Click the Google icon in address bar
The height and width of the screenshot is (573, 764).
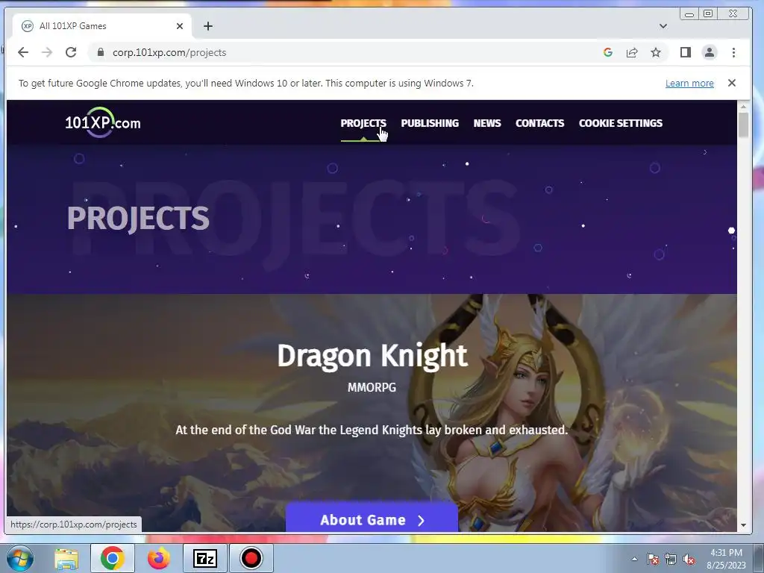click(607, 52)
